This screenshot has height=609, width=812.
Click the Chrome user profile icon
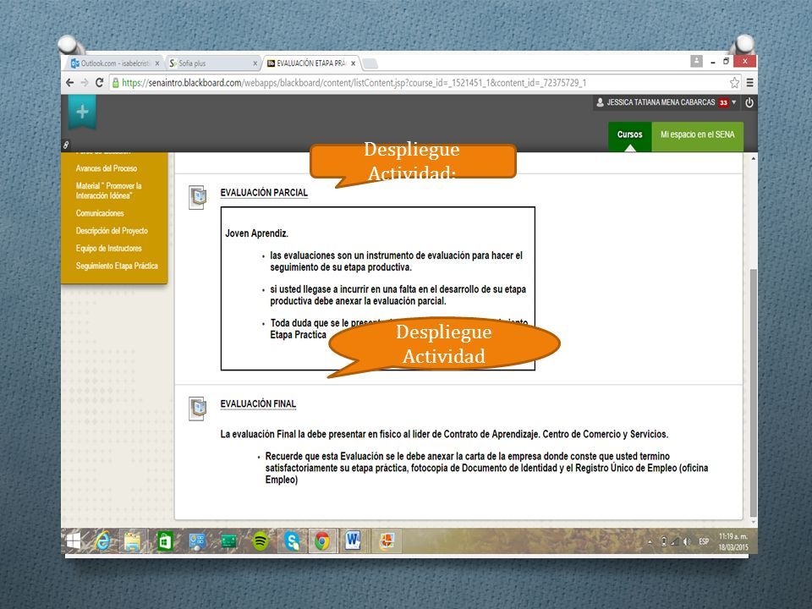pos(696,61)
